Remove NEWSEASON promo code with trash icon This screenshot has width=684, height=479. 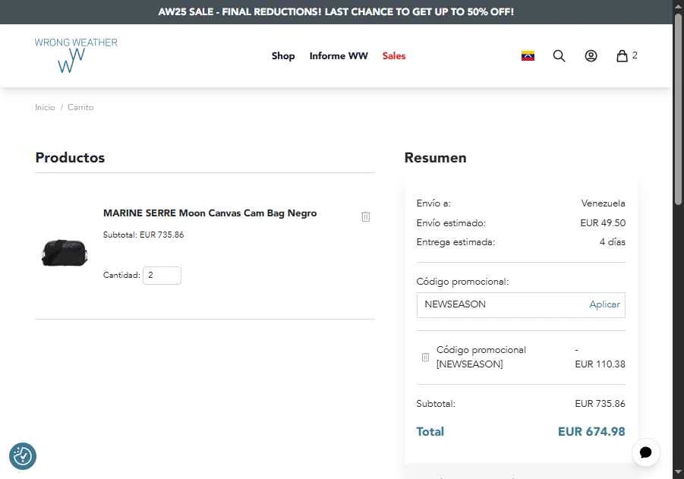click(x=425, y=358)
